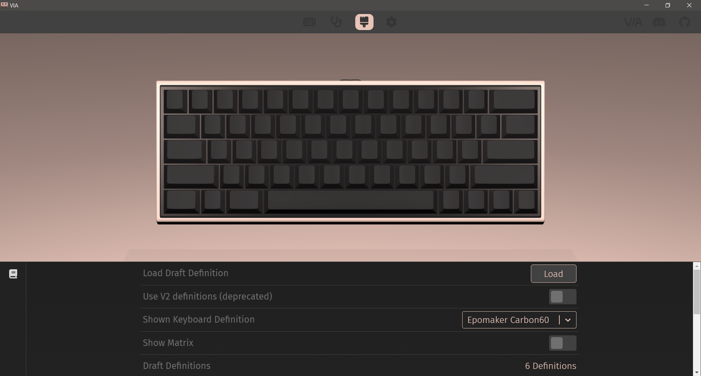Image resolution: width=701 pixels, height=376 pixels.
Task: Click the spacebar on keyboard preview
Action: click(x=350, y=201)
